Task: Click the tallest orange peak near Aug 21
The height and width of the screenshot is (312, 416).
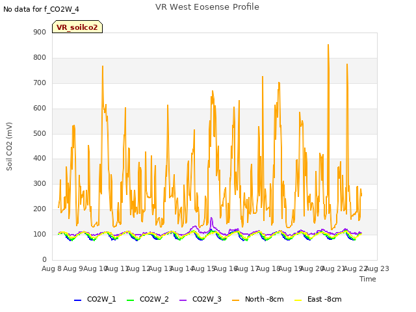Action: pyautogui.click(x=328, y=45)
